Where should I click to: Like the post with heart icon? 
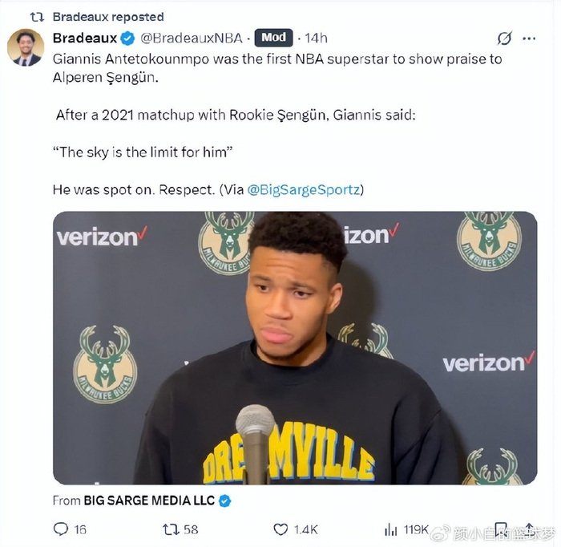280,529
